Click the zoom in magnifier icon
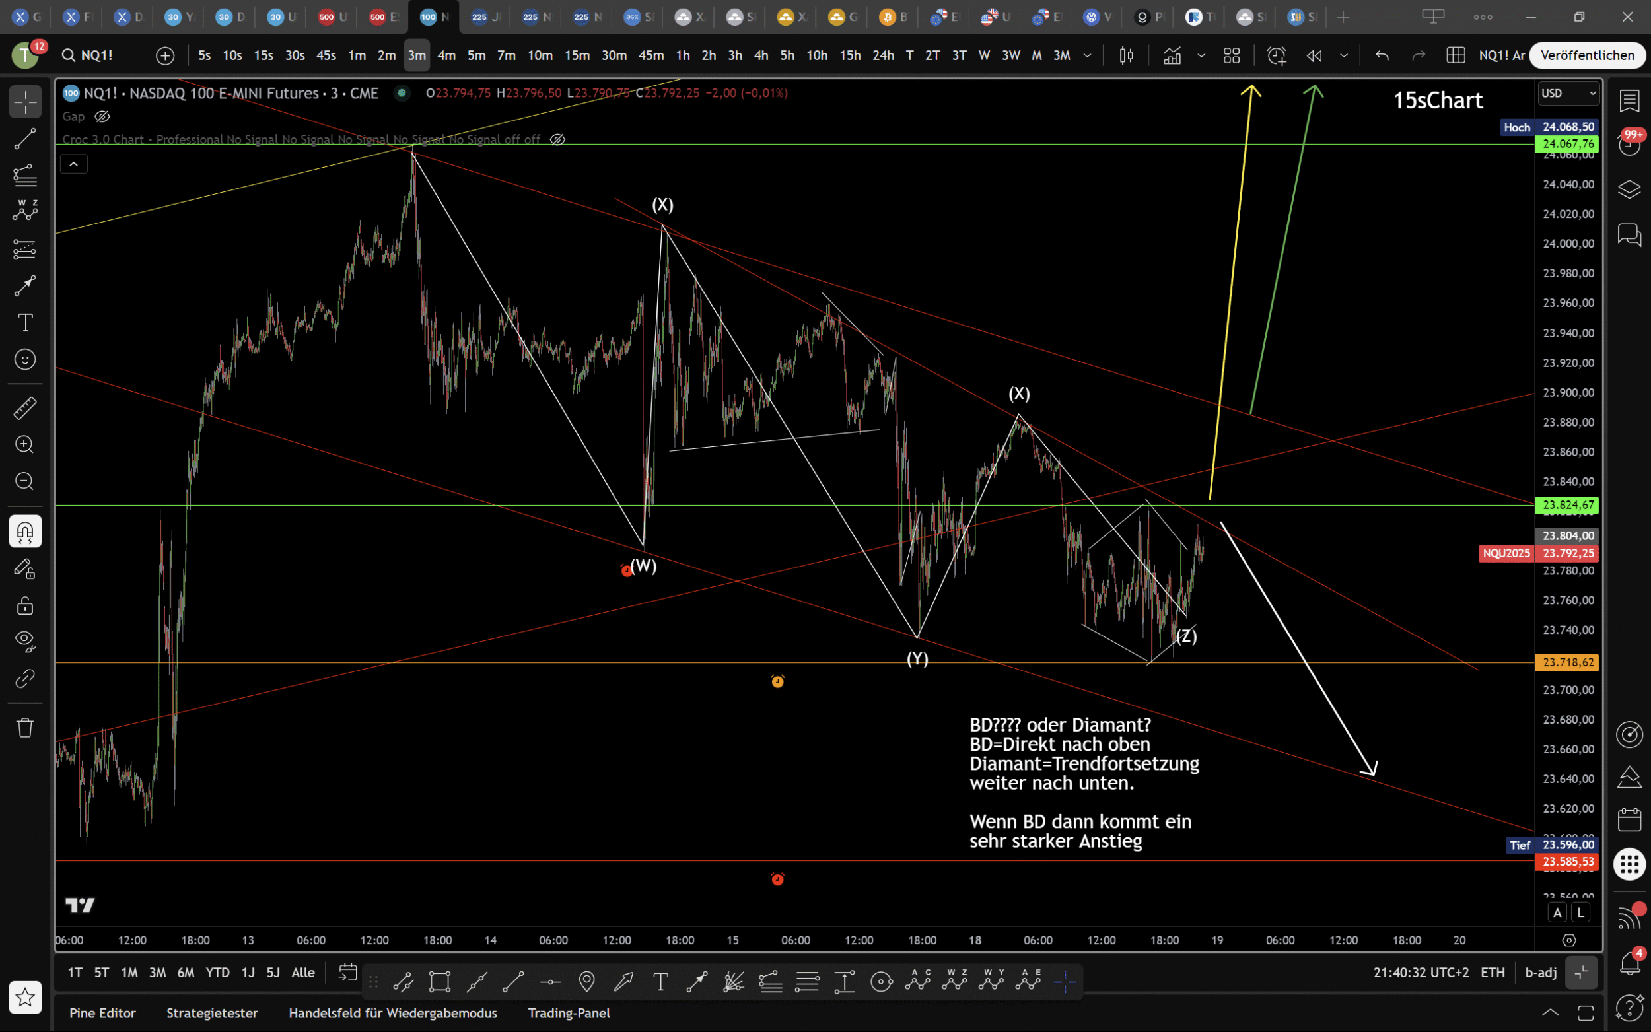1651x1032 pixels. [25, 445]
